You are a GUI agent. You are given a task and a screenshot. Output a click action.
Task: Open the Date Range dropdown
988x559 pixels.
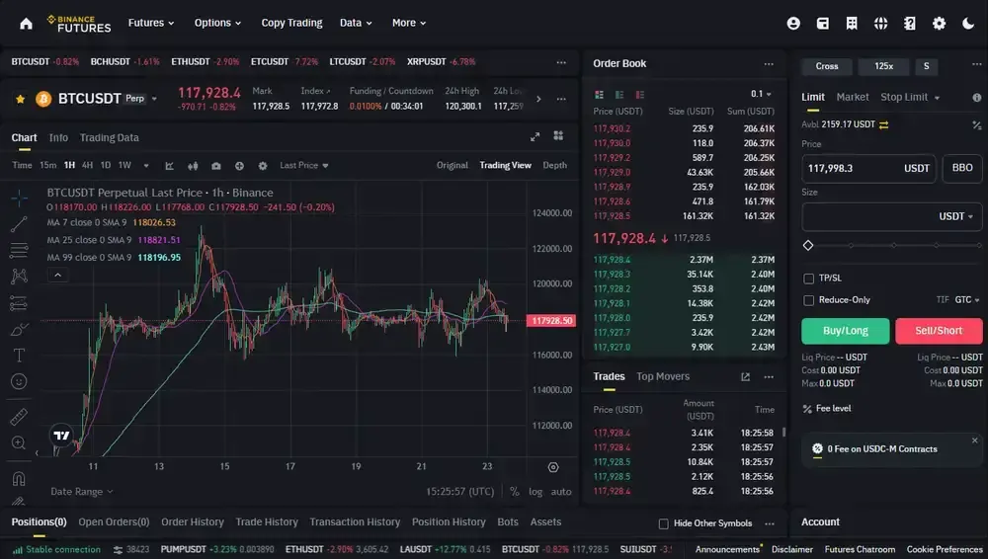[x=82, y=492]
